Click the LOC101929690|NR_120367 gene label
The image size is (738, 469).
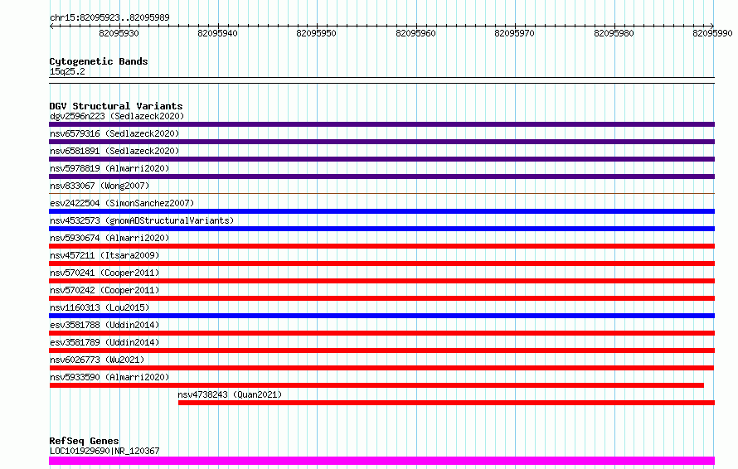tap(104, 451)
